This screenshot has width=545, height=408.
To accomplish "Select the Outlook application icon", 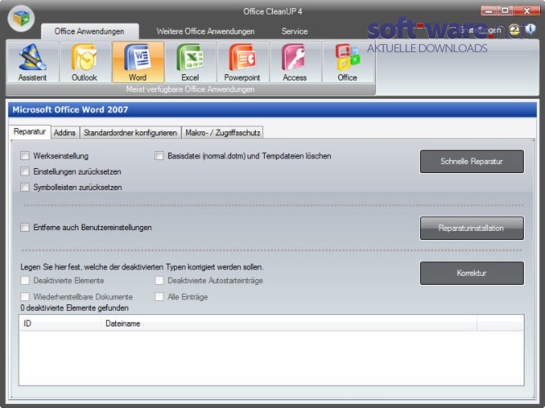I will 84,63.
